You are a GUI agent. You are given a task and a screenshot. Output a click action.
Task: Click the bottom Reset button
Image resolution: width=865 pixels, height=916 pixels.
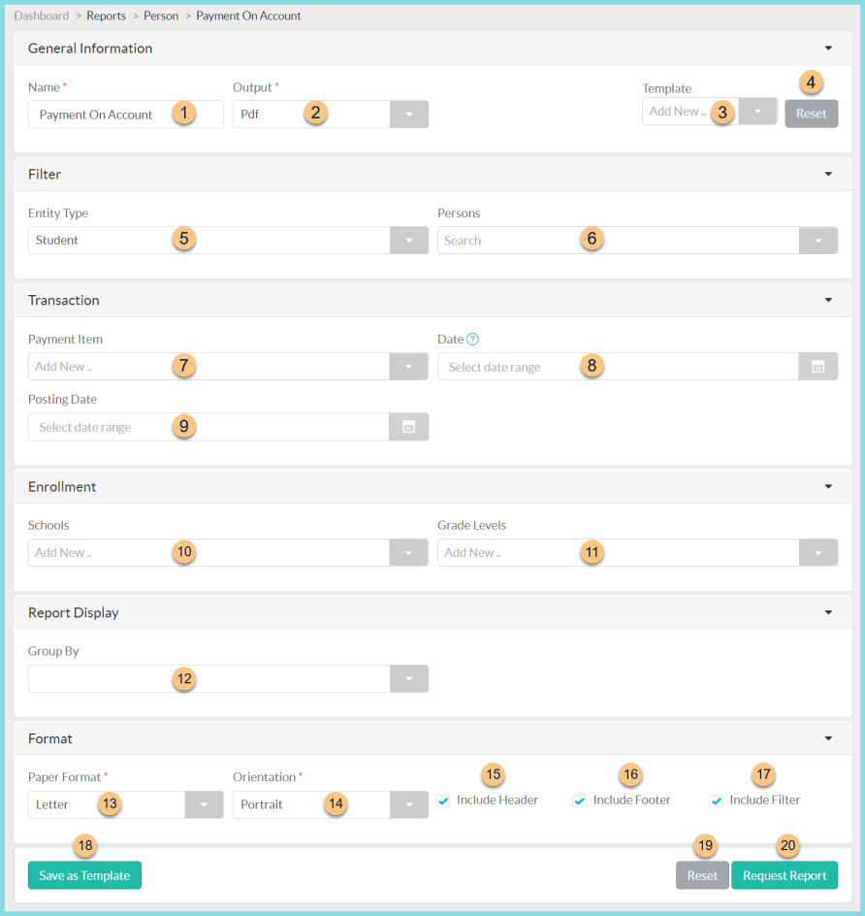pos(702,874)
